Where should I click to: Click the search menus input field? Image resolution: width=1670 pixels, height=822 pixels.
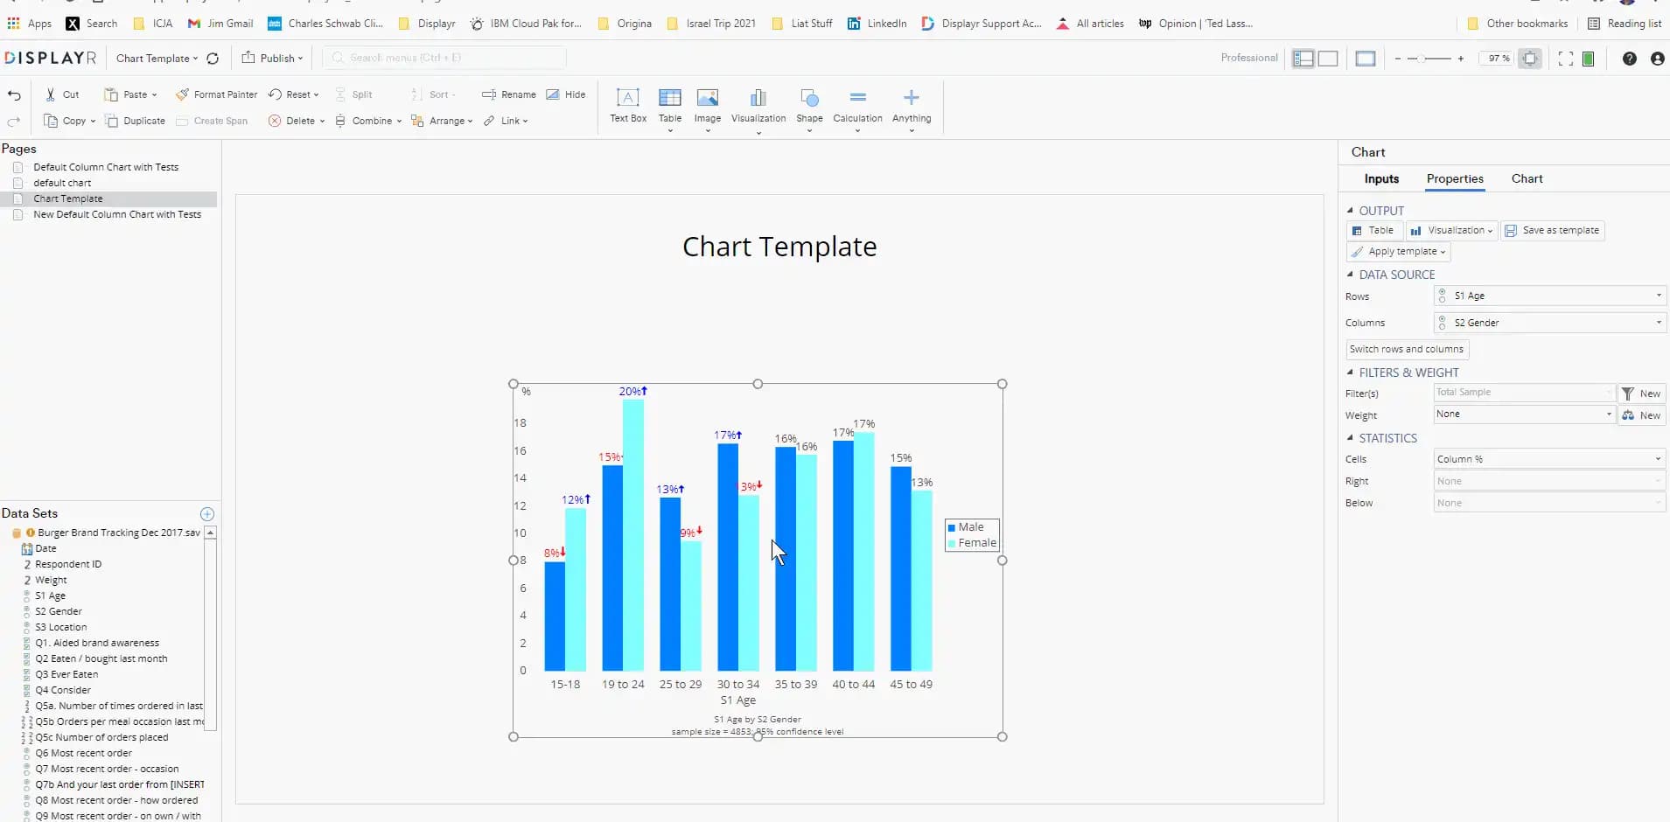[x=446, y=58]
